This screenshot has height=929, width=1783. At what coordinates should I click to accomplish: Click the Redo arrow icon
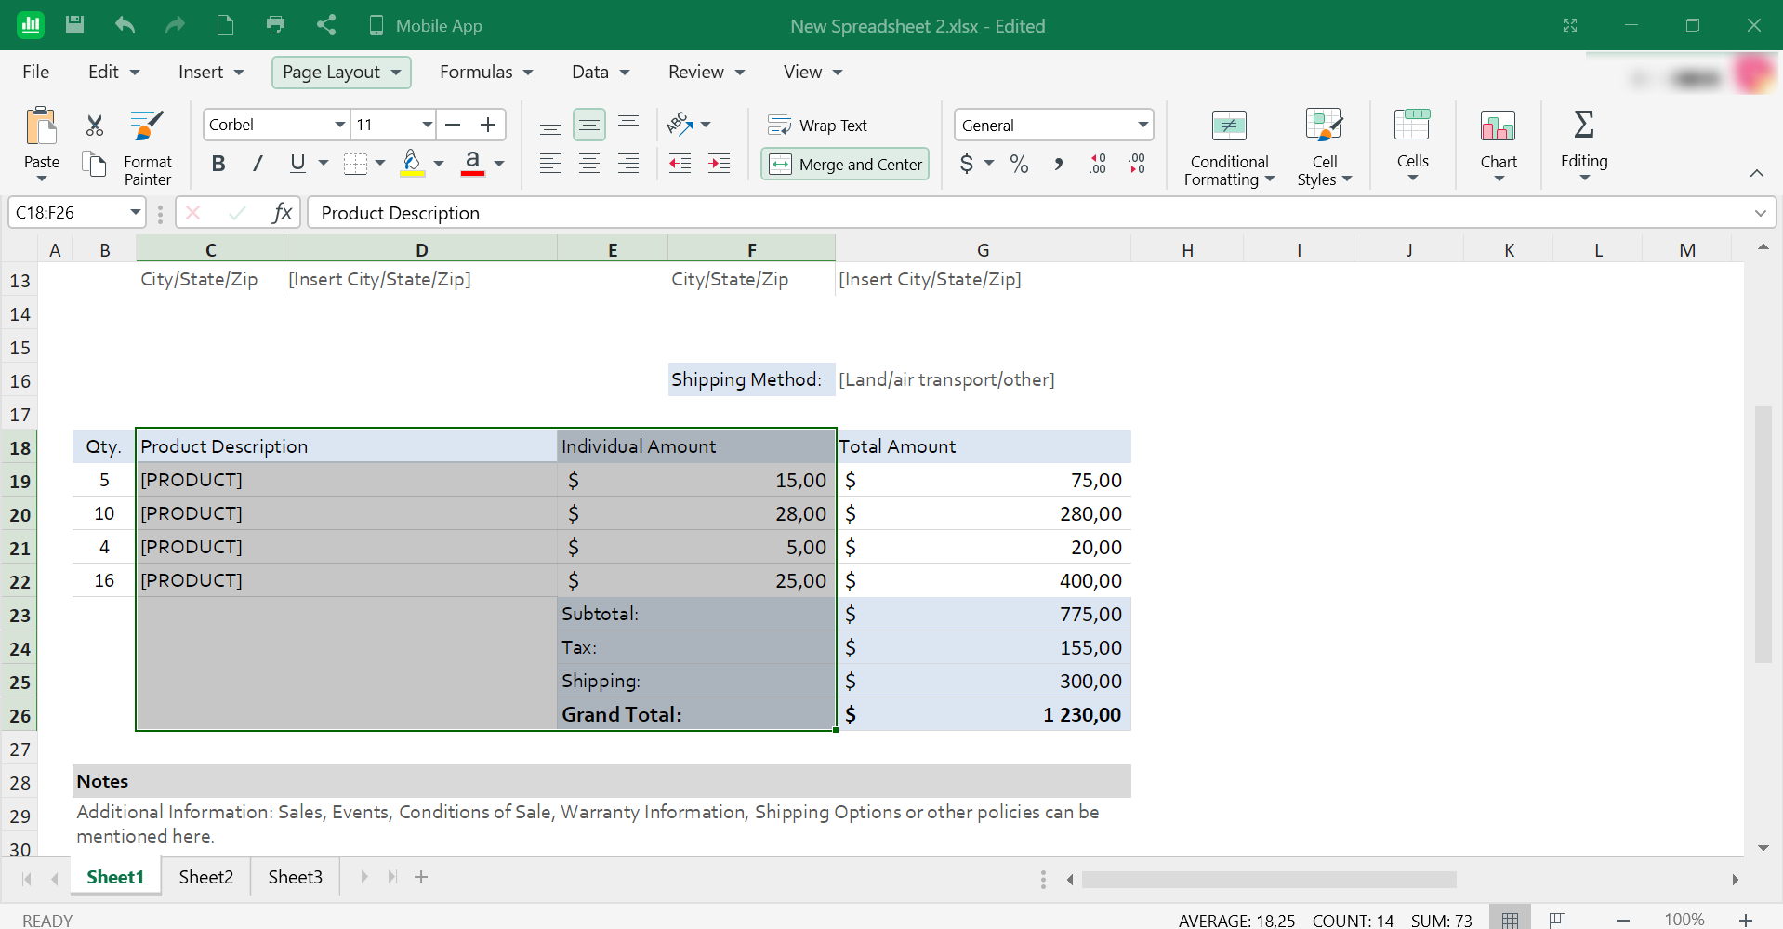pos(175,25)
